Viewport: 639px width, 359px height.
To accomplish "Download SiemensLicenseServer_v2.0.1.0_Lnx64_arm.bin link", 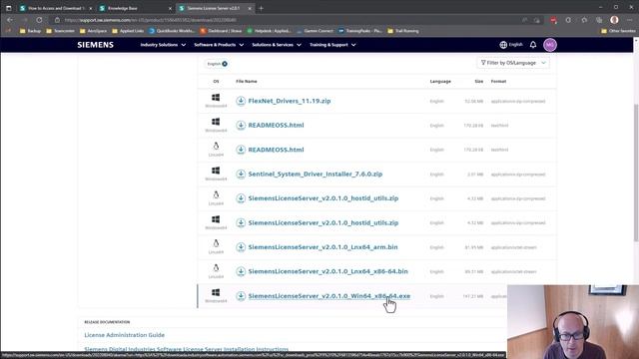I will point(322,247).
